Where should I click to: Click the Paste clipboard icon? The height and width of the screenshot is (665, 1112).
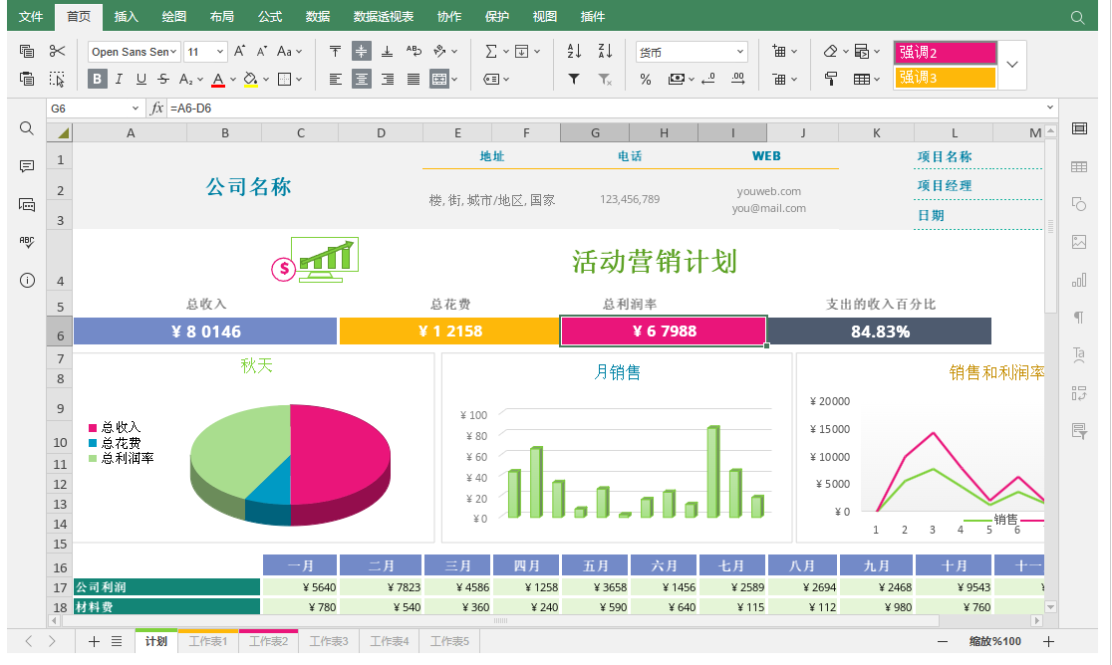coord(27,79)
